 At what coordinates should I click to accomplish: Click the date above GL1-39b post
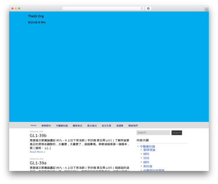(x=37, y=131)
